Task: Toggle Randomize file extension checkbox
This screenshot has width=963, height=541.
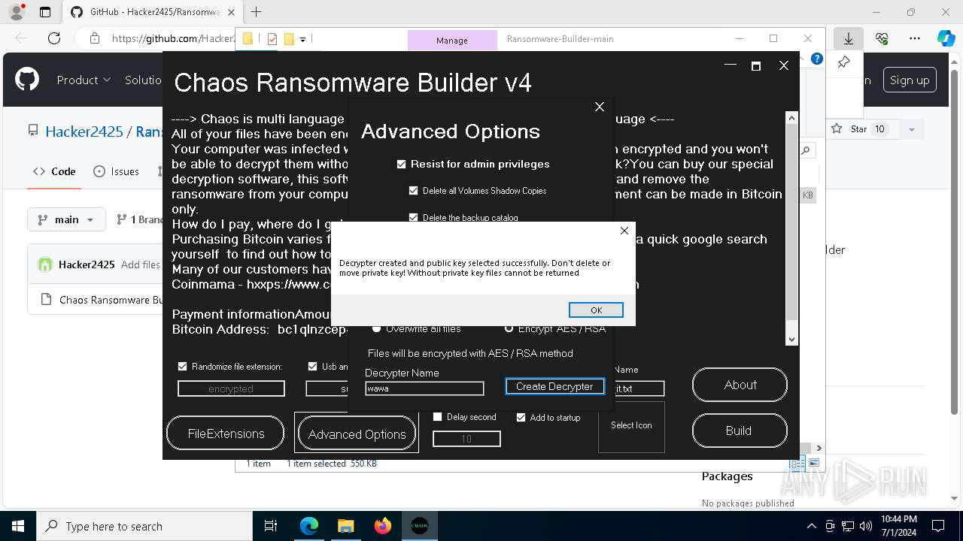Action: pos(182,367)
